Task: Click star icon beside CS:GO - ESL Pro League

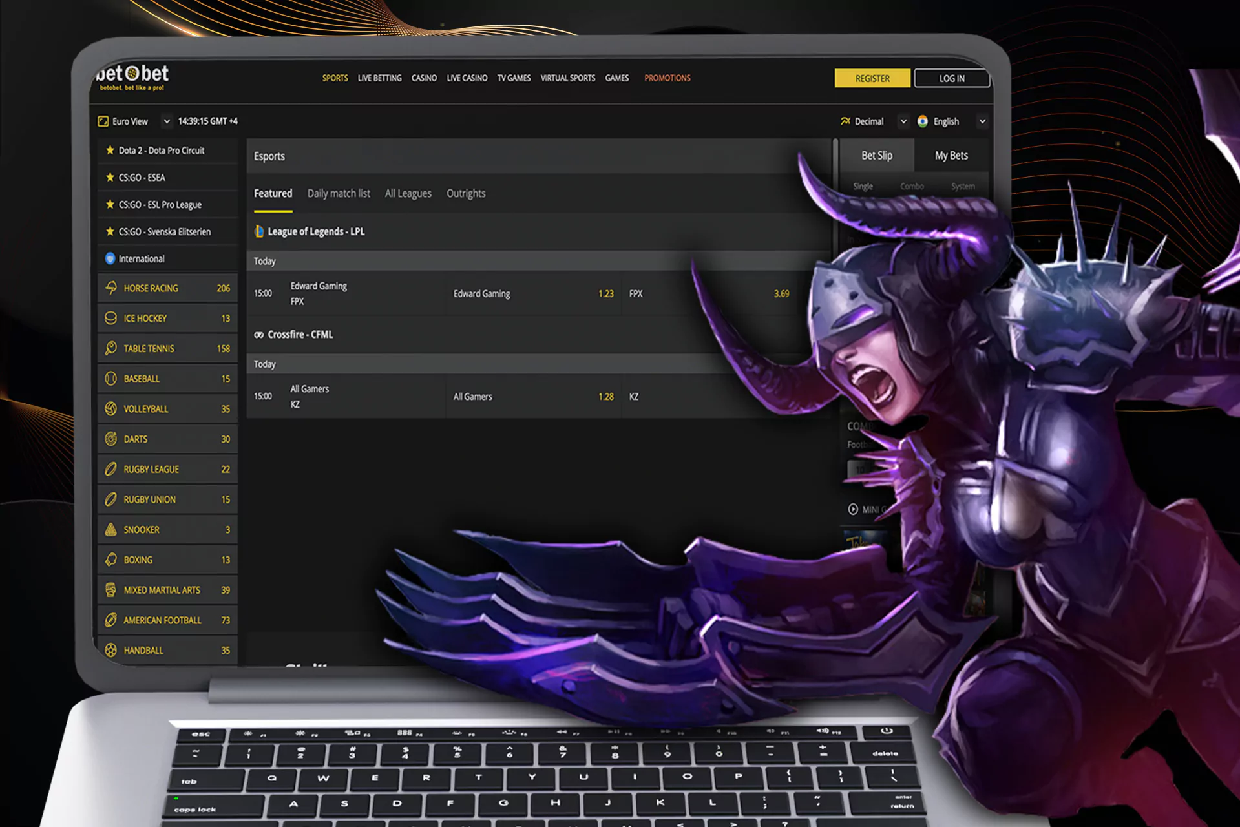Action: (110, 204)
